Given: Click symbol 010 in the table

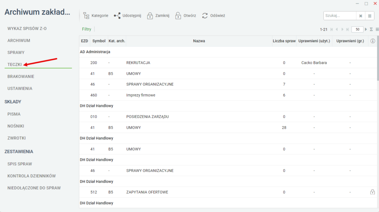Looking at the screenshot, I should click(x=94, y=117).
